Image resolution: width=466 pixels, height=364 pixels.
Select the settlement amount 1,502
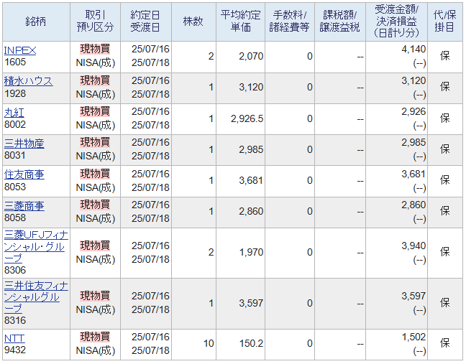point(414,337)
